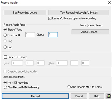Open Audio Options dialog
112x100 pixels.
tap(90, 32)
